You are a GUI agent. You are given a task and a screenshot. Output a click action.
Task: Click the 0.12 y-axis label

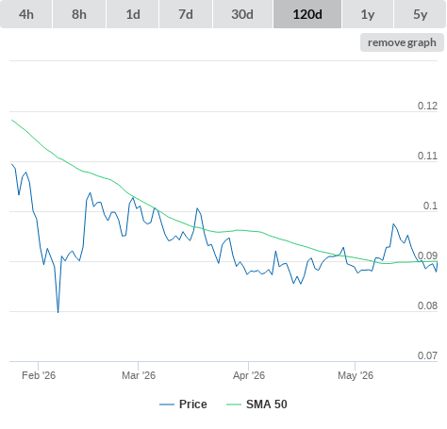pos(427,106)
